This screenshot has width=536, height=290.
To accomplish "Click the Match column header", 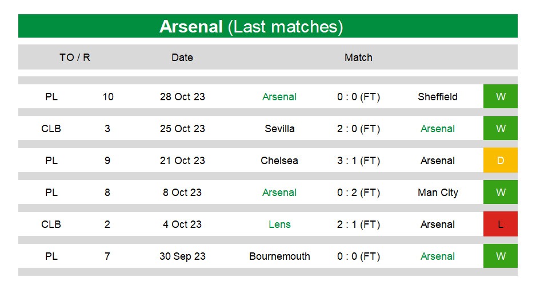I will 358,58.
